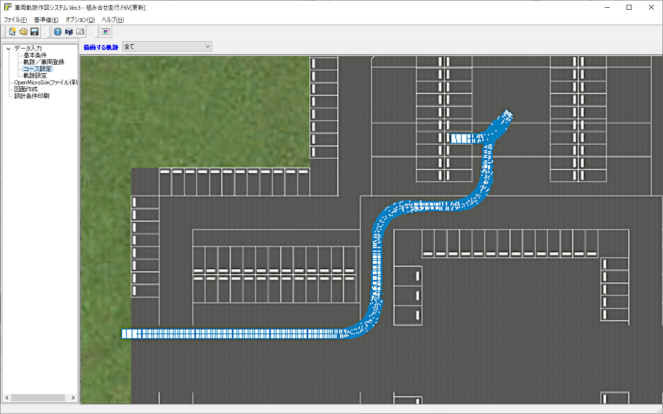The image size is (663, 414).
Task: Click the 描画する軌跡 label
Action: 101,47
